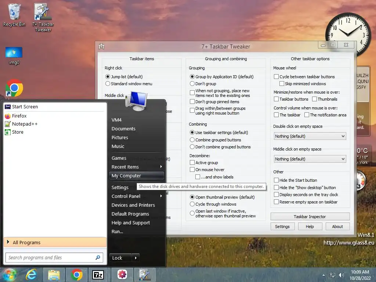The width and height of the screenshot is (376, 282).
Task: Switch to the 7+ Taskbar Tweaker taskbar button
Action: pos(145,275)
